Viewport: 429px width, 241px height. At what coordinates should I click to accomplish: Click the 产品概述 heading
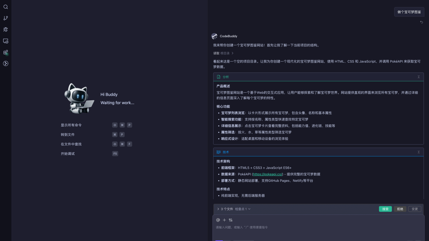[x=223, y=86]
